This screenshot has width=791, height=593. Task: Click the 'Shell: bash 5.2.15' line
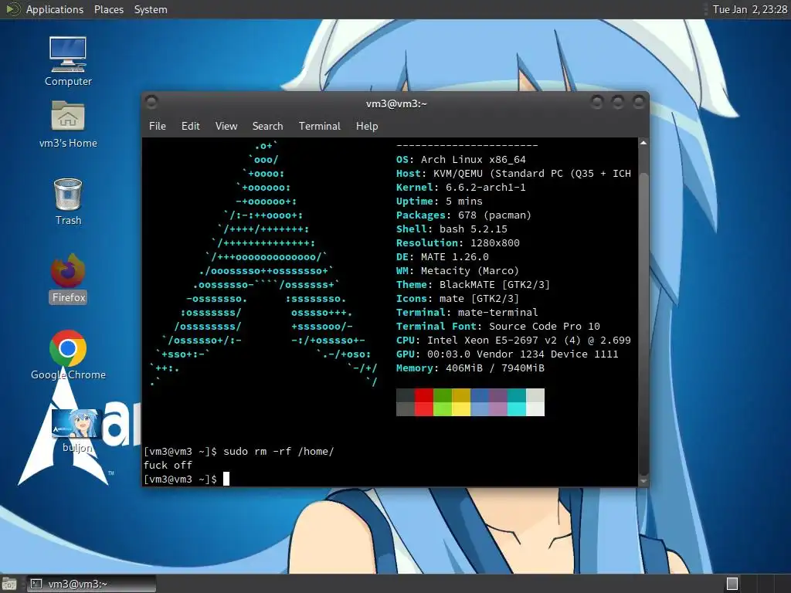451,229
